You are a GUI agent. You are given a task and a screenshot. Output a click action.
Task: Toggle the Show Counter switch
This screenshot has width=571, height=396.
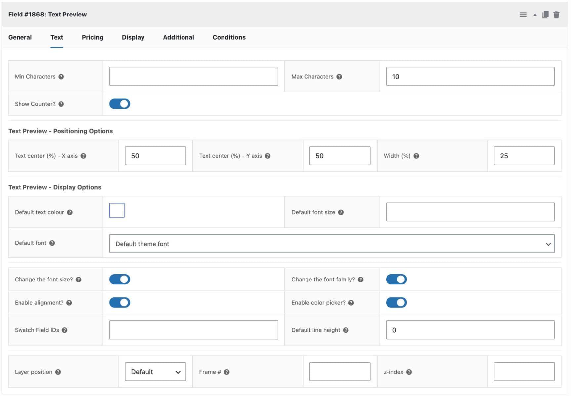[120, 104]
